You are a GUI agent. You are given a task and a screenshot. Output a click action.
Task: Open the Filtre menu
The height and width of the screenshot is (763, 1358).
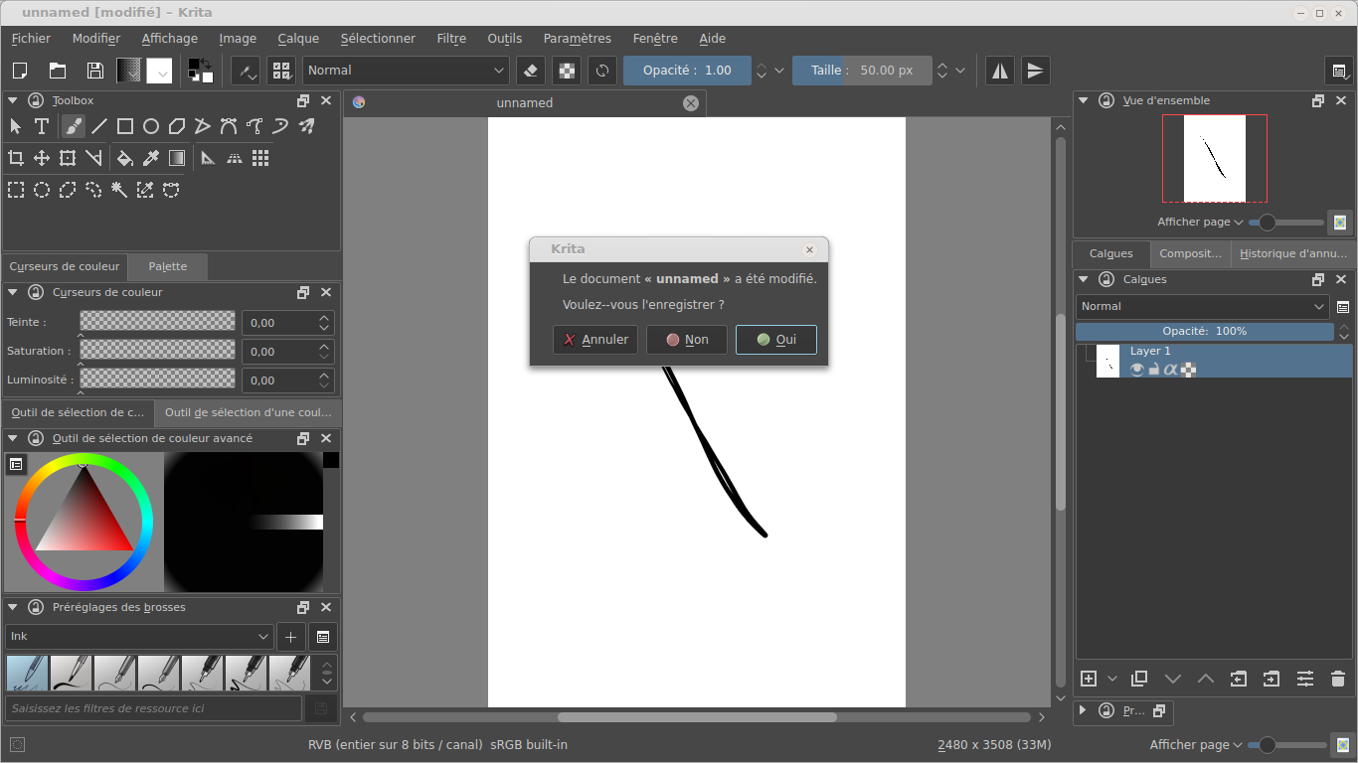451,39
